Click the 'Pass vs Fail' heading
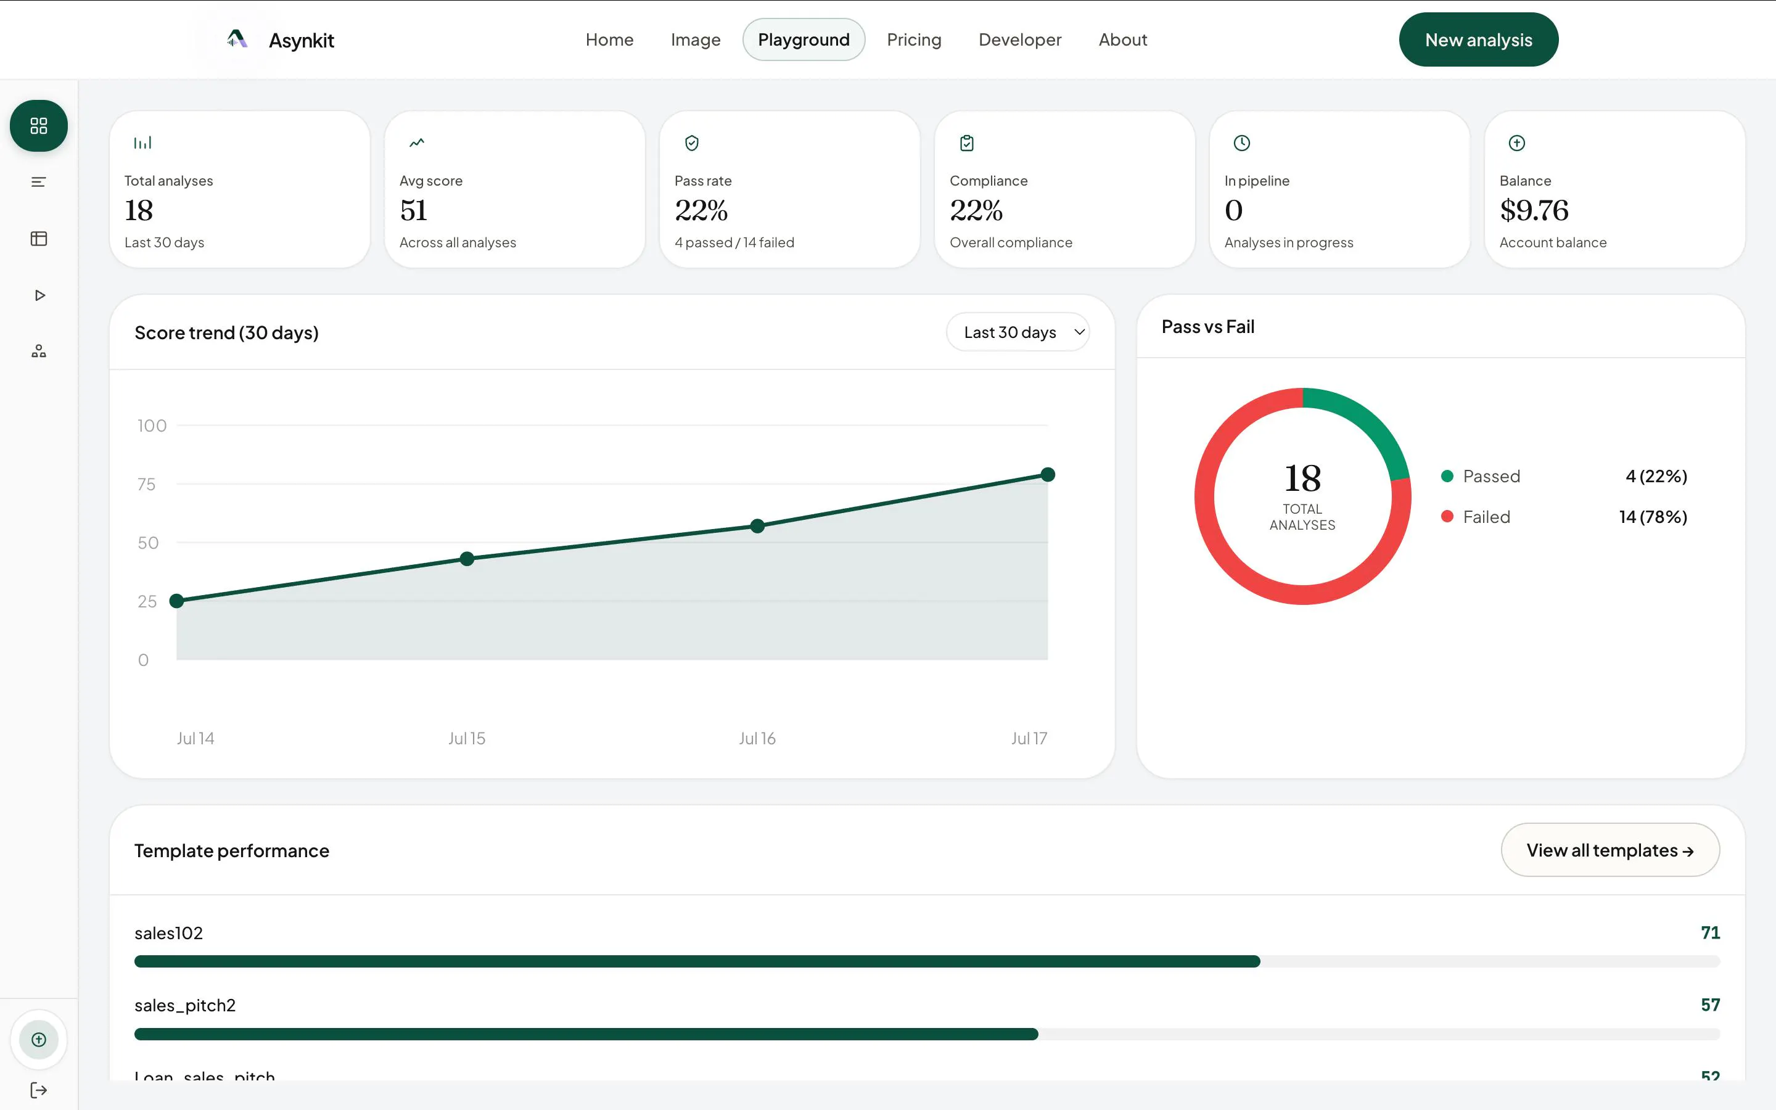Screen dimensions: 1776x1110 (1207, 327)
